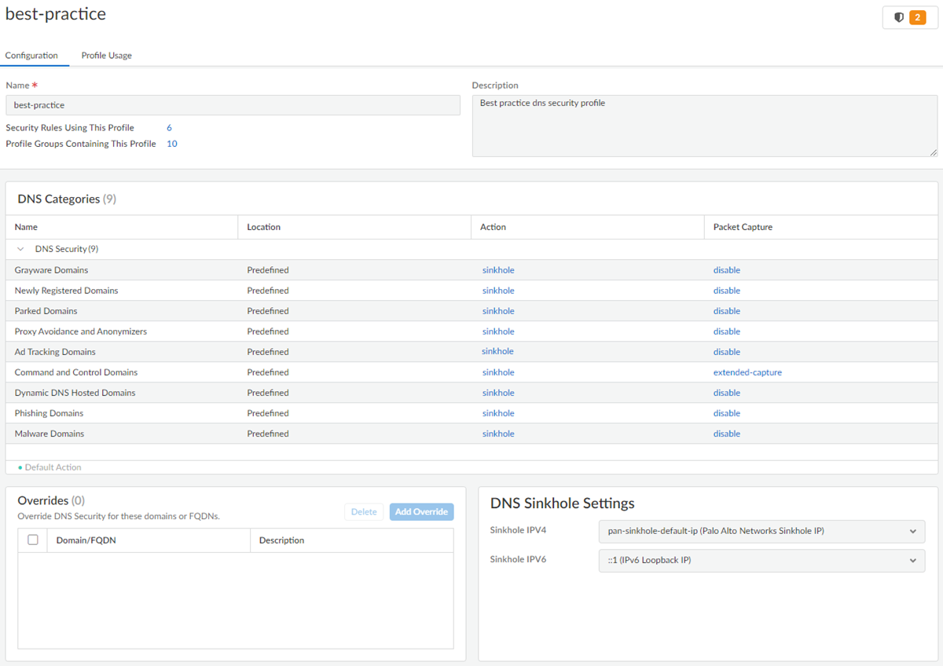Click the shield icon badge at top right

[x=899, y=17]
